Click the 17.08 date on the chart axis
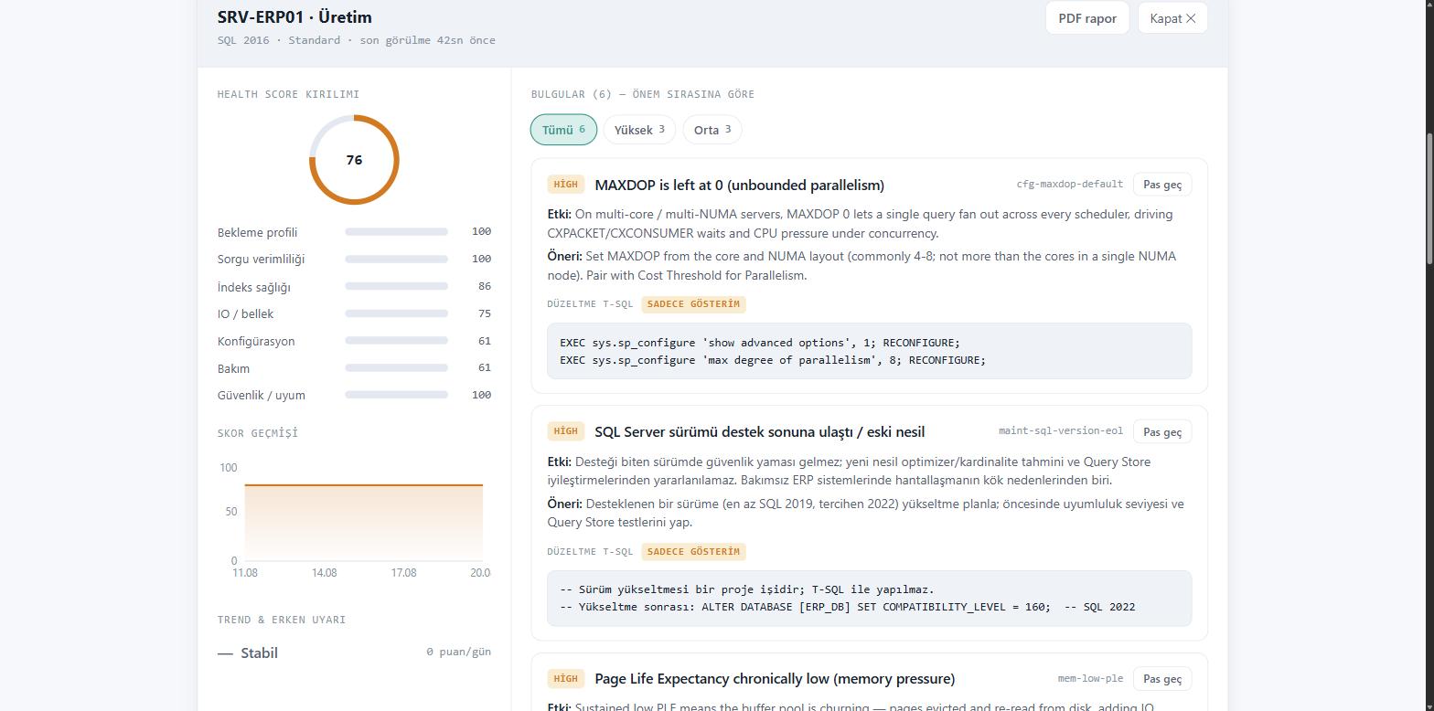This screenshot has height=711, width=1434. (403, 573)
